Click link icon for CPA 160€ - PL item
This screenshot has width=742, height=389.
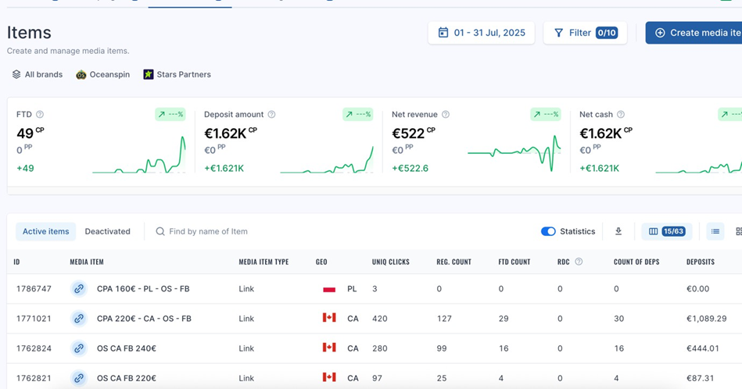78,289
